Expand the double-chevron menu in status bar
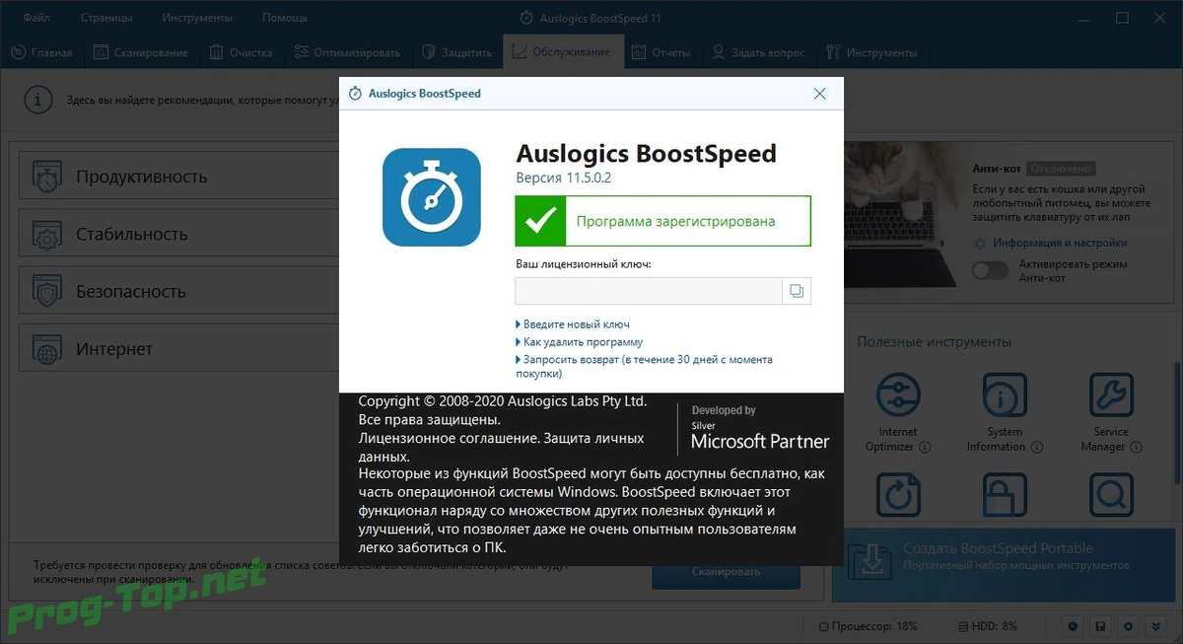 pyautogui.click(x=1155, y=626)
